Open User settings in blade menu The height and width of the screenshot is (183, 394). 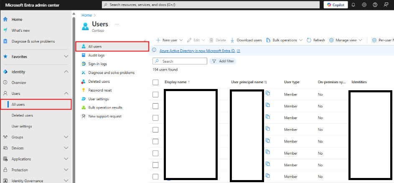tap(99, 99)
